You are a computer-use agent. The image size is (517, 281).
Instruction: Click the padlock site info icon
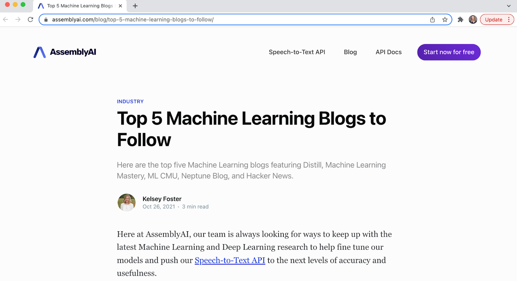click(x=46, y=20)
